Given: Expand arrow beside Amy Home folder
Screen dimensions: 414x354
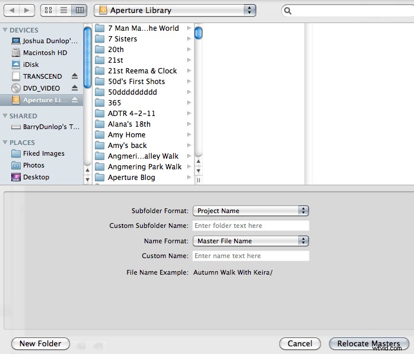Looking at the screenshot, I should [x=189, y=135].
